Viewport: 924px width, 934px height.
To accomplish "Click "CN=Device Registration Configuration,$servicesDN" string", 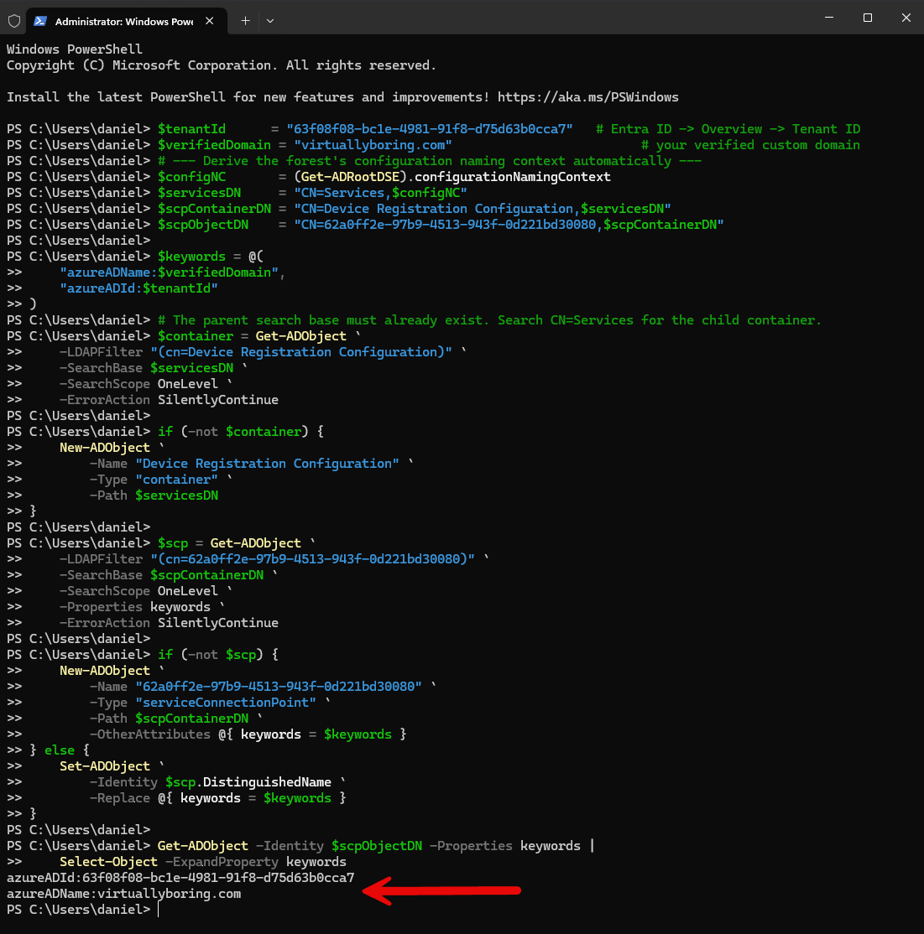I will [x=483, y=209].
